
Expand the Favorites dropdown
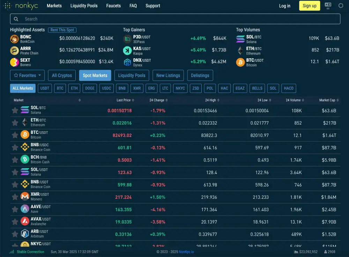27,75
